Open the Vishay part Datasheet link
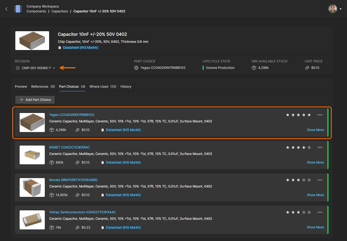 pyautogui.click(x=123, y=228)
